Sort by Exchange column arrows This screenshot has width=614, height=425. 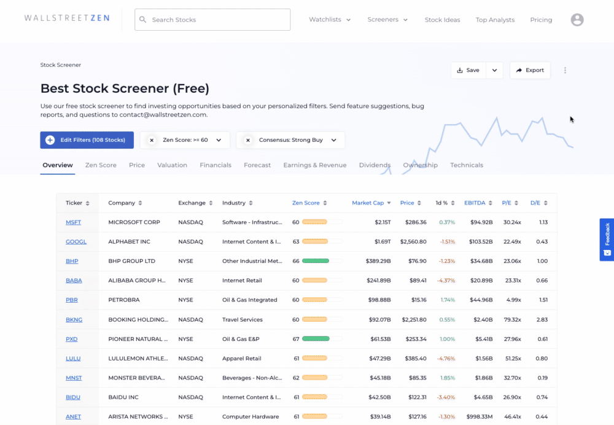pos(211,203)
